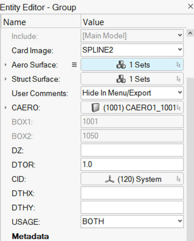
Task: Open the User Comments dropdown
Action: click(x=132, y=93)
